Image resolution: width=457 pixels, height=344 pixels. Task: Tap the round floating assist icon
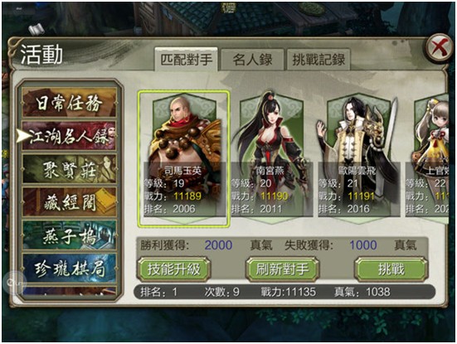click(14, 283)
